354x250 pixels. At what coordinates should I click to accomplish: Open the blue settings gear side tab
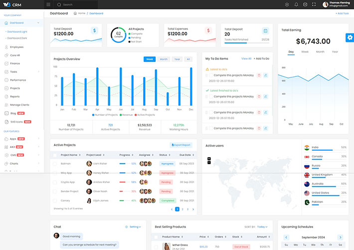(x=350, y=38)
